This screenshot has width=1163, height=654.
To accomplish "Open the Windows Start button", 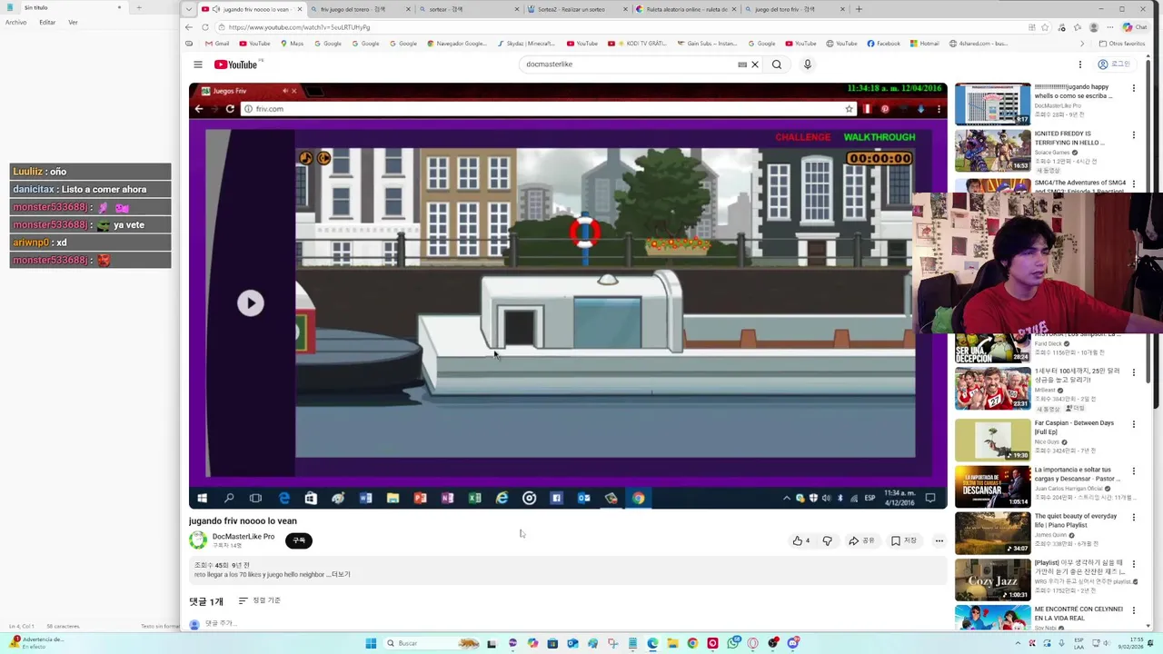I will pos(371,643).
